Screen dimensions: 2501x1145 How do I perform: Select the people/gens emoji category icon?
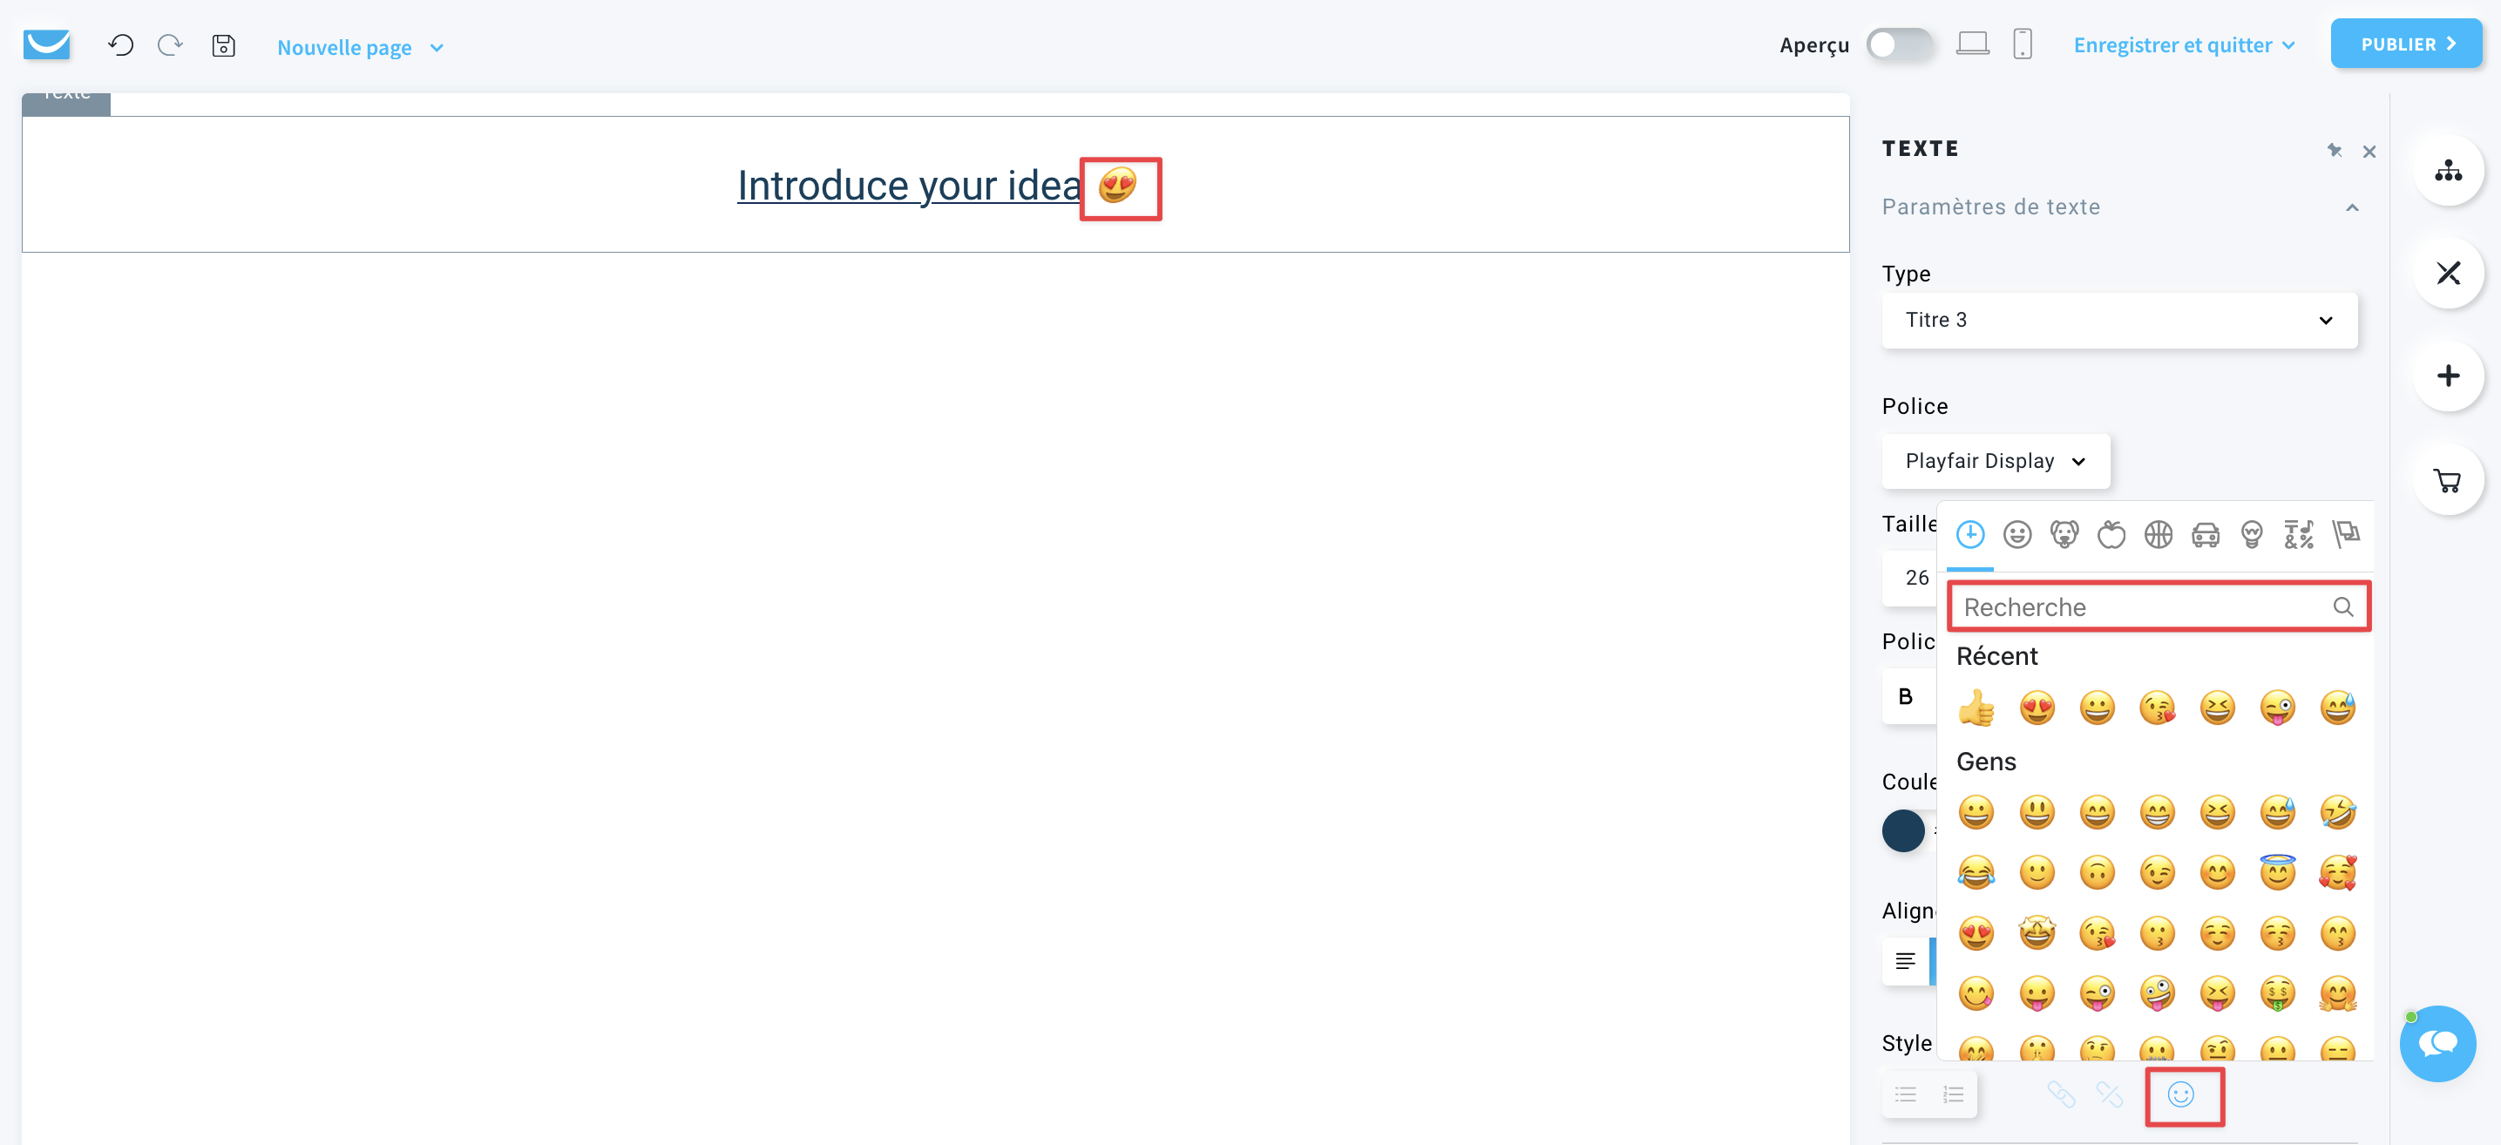coord(2016,534)
